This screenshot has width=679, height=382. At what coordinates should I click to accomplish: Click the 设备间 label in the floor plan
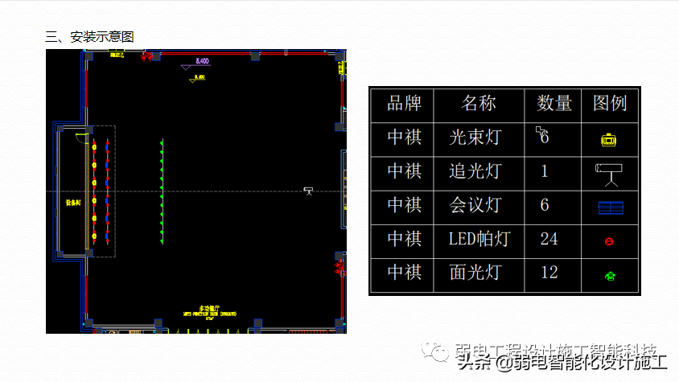pyautogui.click(x=73, y=203)
